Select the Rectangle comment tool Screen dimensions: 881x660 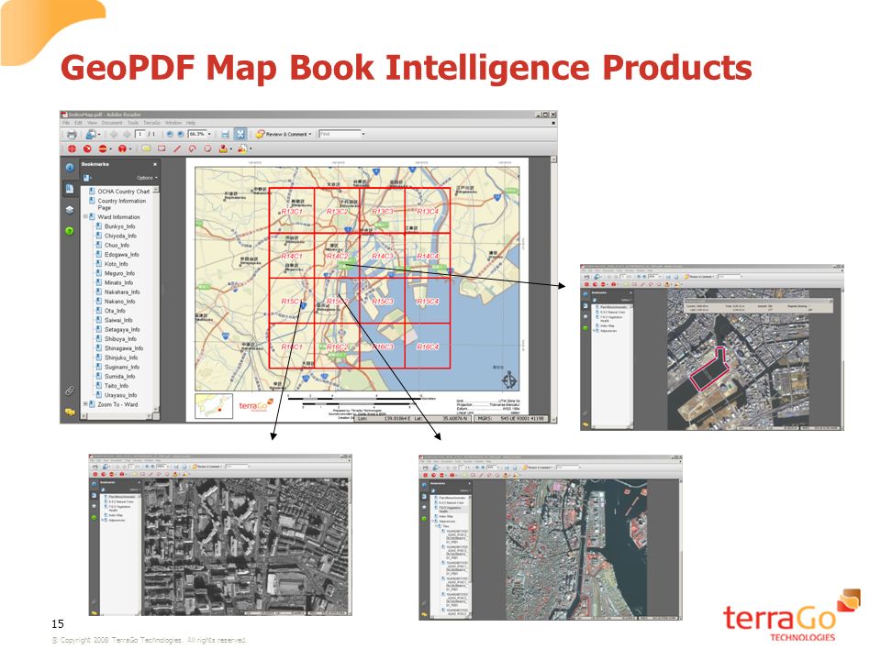(x=162, y=148)
